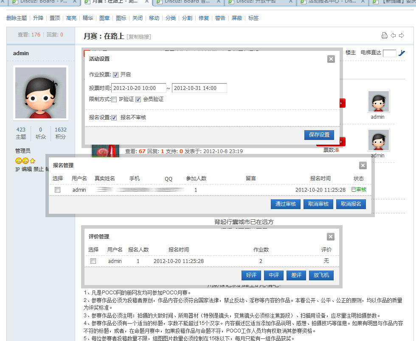
Task: Click 保存设置 button
Action: pos(319,135)
